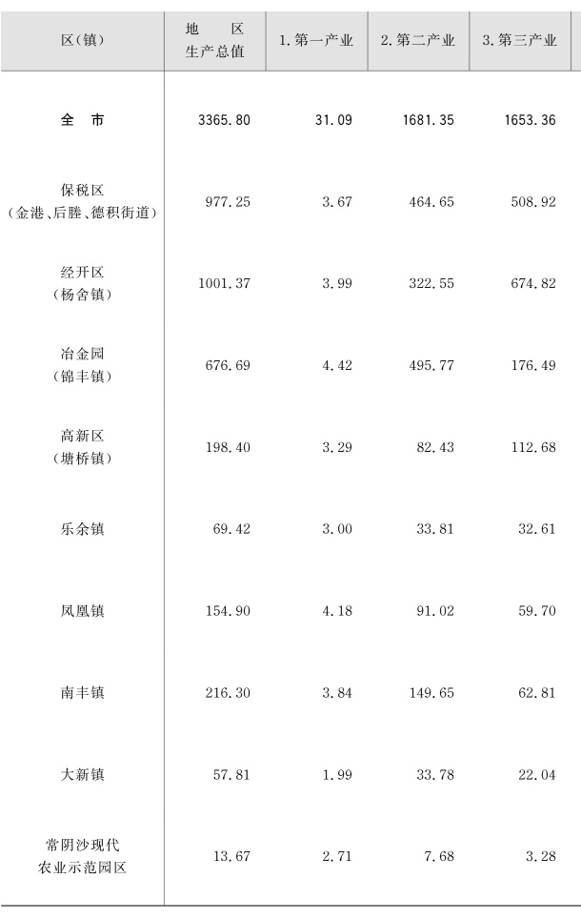Click the 常阴沙 tertiary industry value 3.28
Viewport: 581px width, 919px height.
tap(537, 856)
